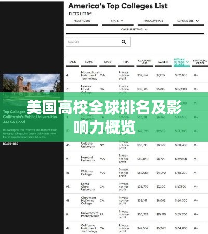Click the search magnifier icon
The width and height of the screenshot is (208, 234).
124,42
